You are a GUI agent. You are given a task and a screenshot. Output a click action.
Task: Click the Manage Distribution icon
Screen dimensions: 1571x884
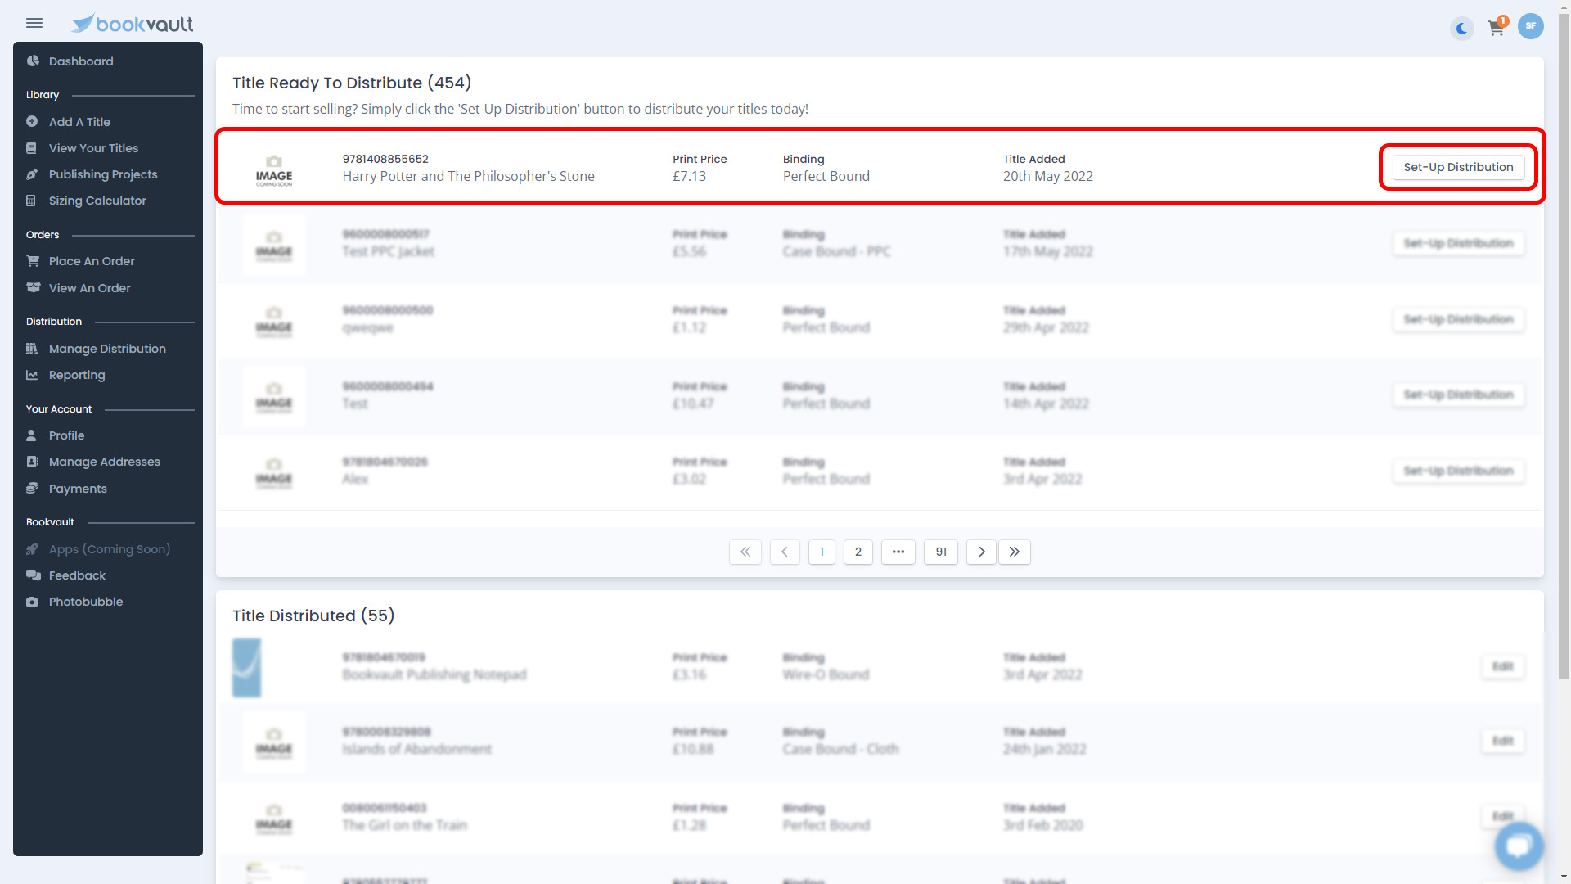(x=32, y=349)
